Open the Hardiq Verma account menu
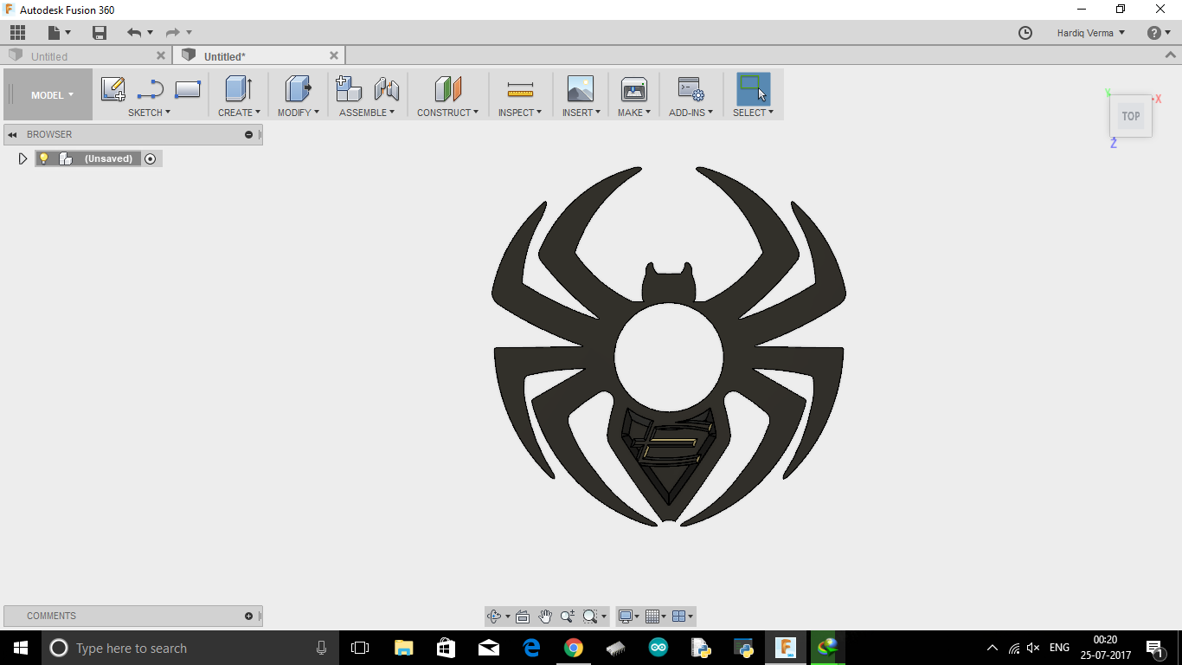Image resolution: width=1182 pixels, height=665 pixels. 1090,33
